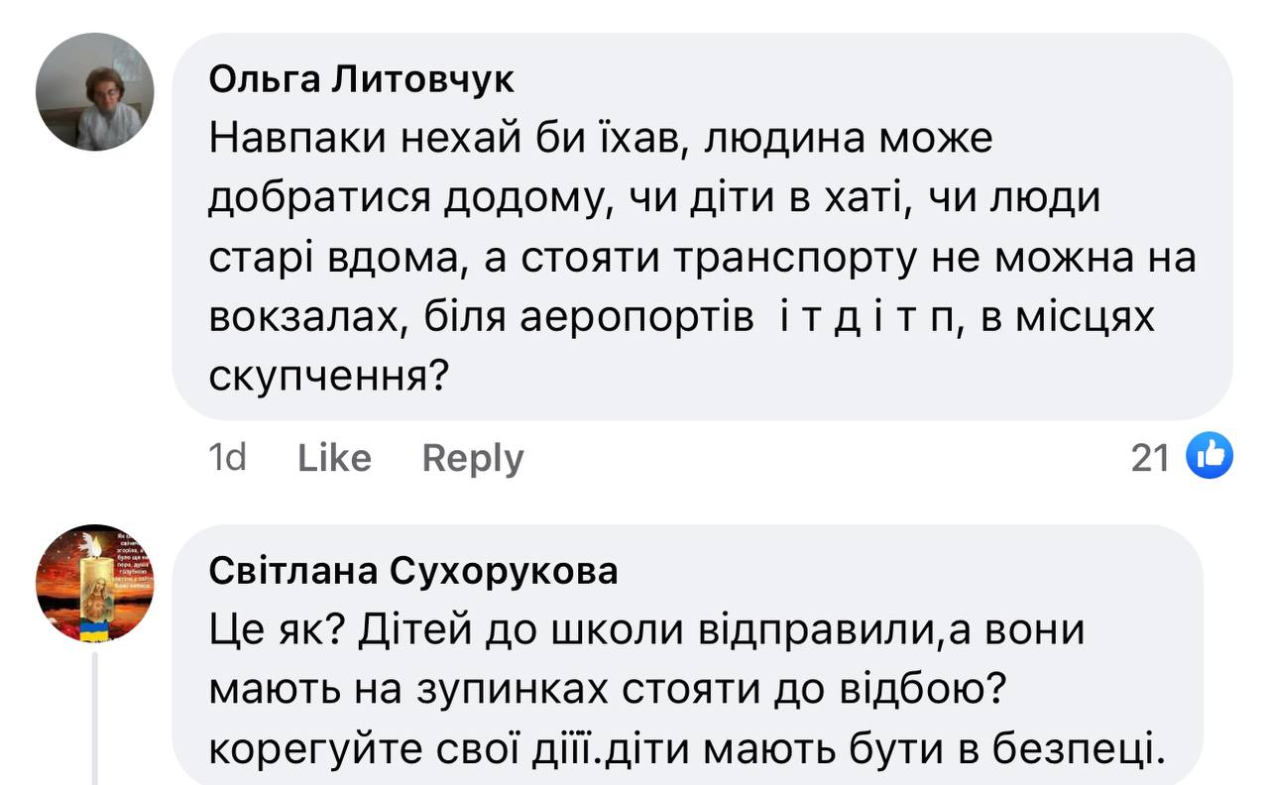Visit Ольга Литовчук's profile via name
This screenshot has height=785, width=1269.
[x=362, y=80]
